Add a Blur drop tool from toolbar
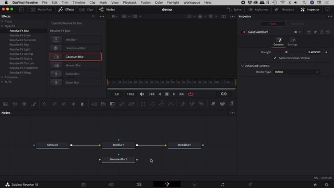334x188 pixels. click(82, 104)
